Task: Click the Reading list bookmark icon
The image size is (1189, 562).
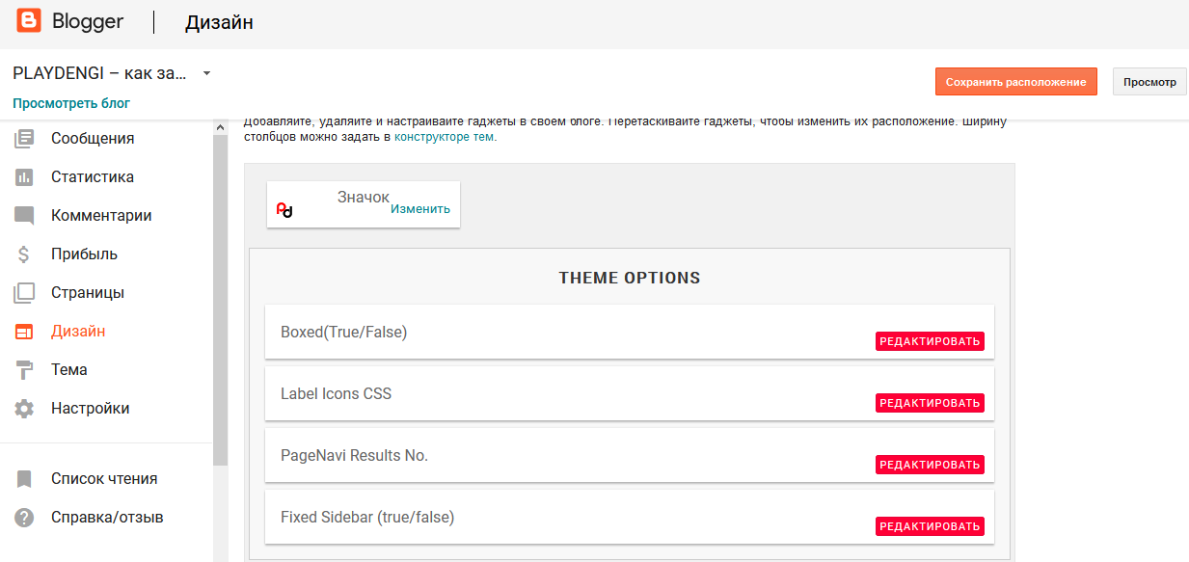Action: [x=24, y=479]
